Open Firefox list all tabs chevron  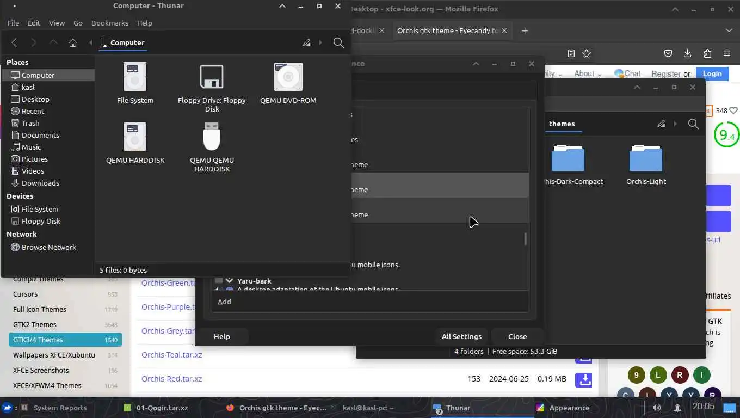pyautogui.click(x=729, y=30)
